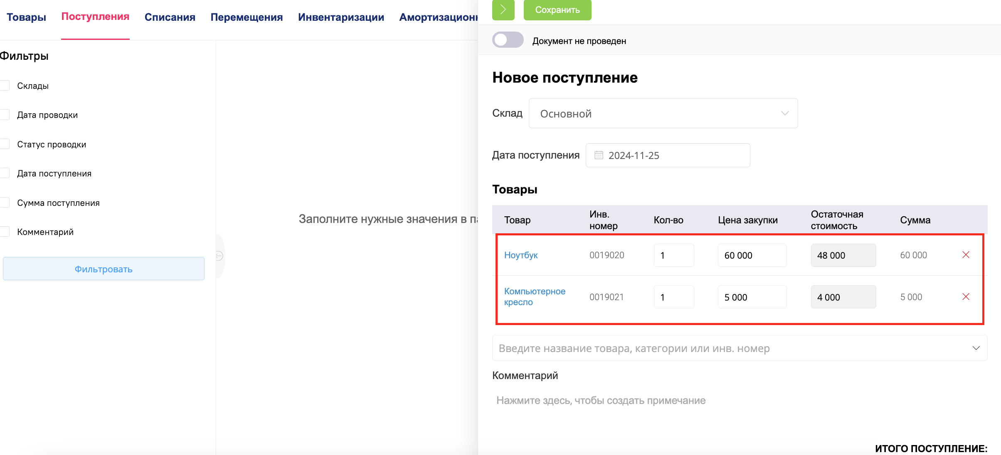1001x455 pixels.
Task: Click the Фильтровать button
Action: coord(104,269)
